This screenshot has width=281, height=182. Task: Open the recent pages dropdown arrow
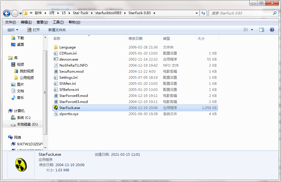click(20, 14)
